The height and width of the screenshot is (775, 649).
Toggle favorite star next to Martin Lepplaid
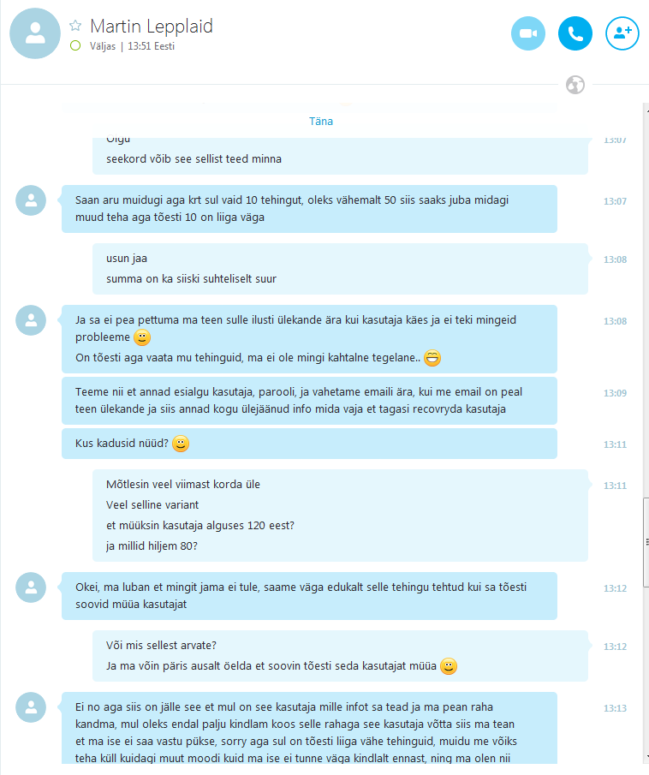pyautogui.click(x=75, y=25)
